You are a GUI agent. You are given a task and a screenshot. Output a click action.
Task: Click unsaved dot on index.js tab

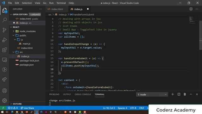tap(88, 9)
